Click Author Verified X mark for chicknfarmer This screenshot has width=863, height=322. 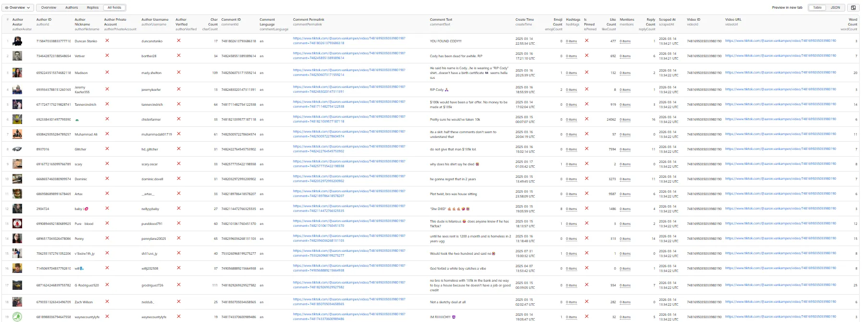click(x=179, y=119)
